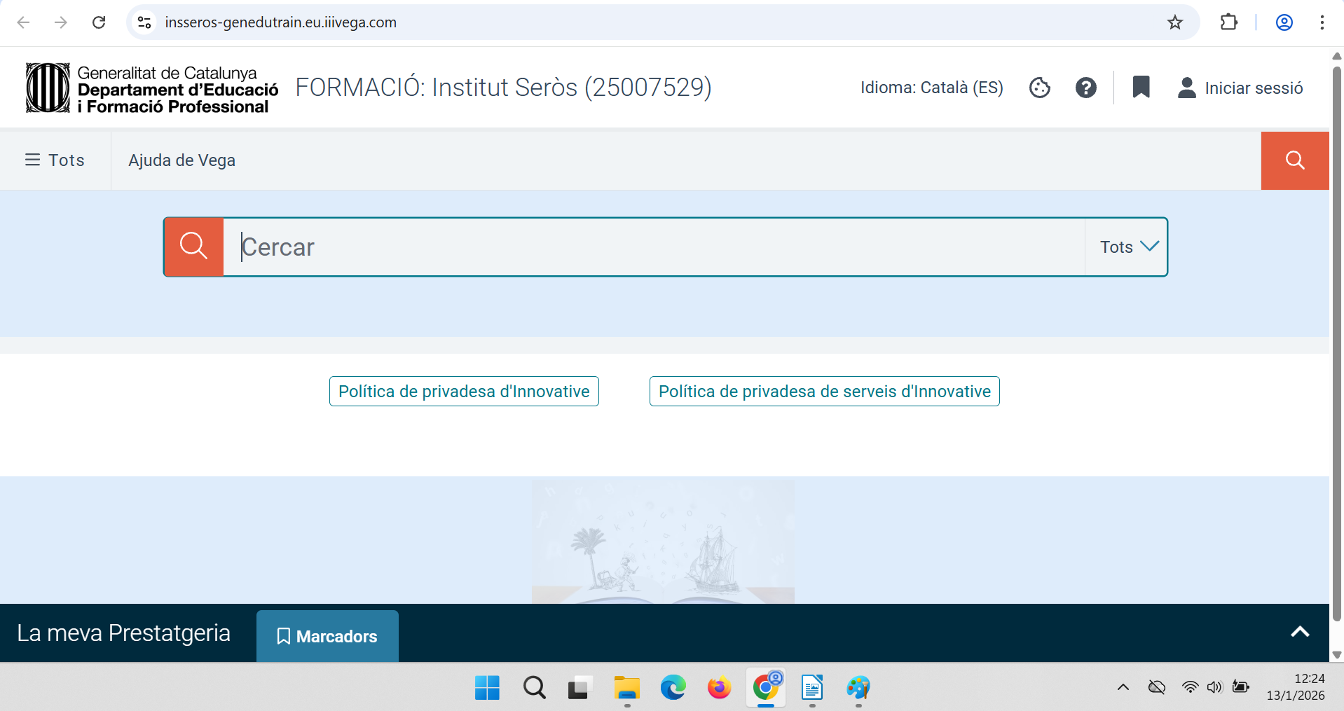Click the orange search icon in navigation bar
Viewport: 1344px width, 711px height.
[x=1294, y=160]
